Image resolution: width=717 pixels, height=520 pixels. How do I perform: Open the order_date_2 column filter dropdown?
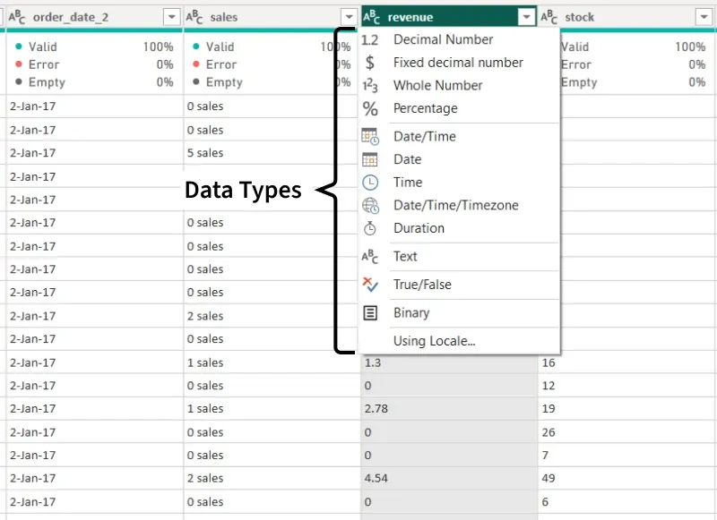click(171, 17)
